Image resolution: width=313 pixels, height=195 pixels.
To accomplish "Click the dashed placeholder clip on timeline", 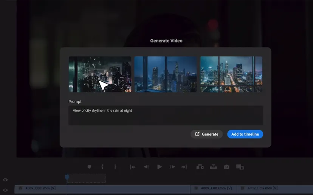I will [87, 178].
